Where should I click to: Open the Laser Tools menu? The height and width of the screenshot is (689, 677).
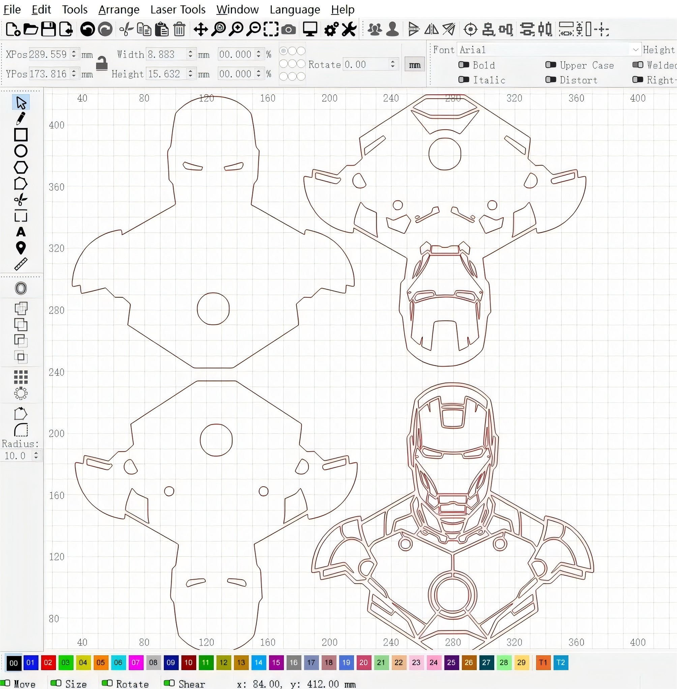tap(178, 9)
